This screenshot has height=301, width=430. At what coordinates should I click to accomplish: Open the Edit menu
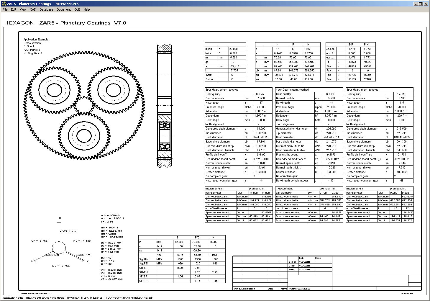point(14,9)
